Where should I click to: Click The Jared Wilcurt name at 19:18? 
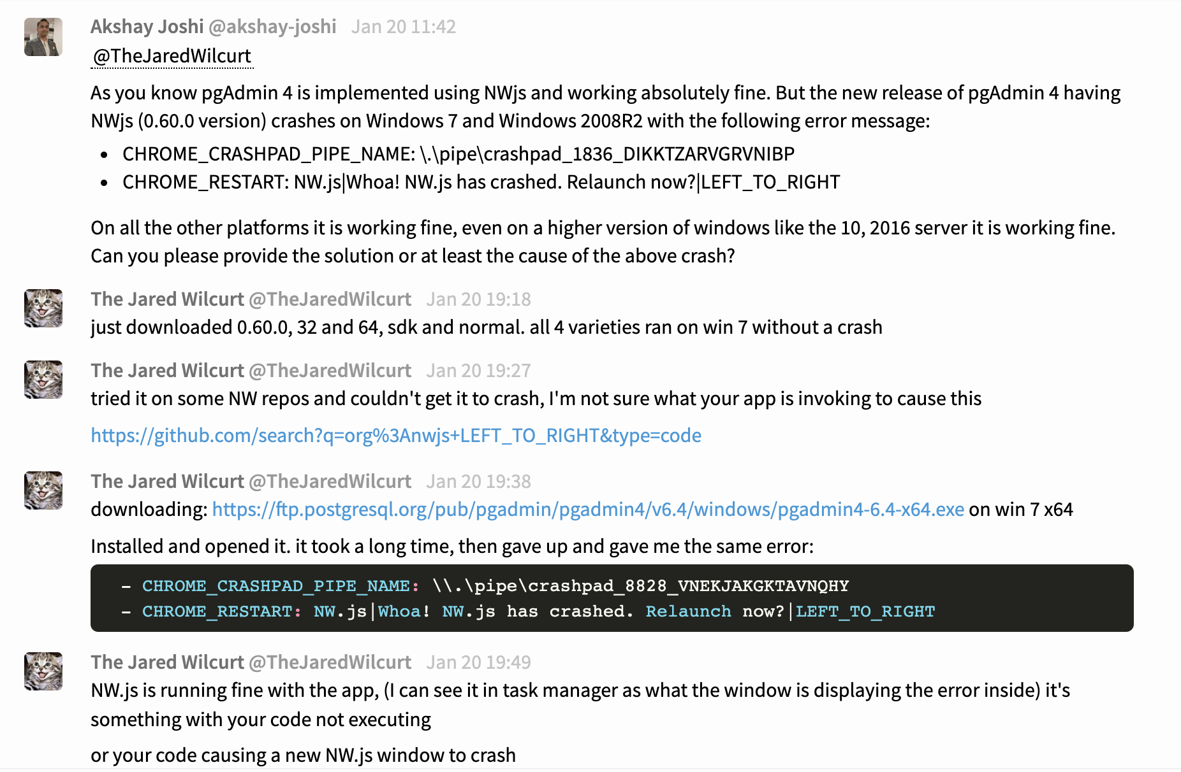tap(167, 299)
